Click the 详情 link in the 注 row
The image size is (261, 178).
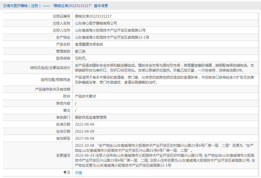coord(78,173)
